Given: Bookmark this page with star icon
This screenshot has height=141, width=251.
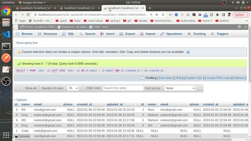Looking at the screenshot, I should pos(163,15).
